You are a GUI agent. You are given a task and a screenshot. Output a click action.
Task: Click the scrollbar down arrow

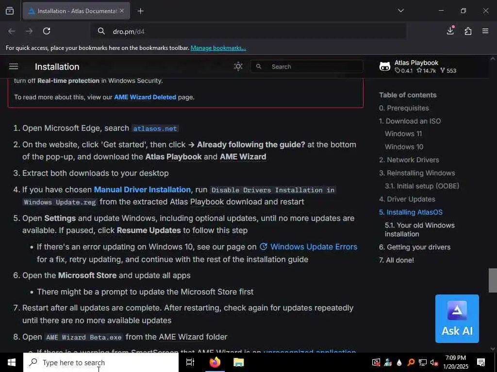point(493,349)
